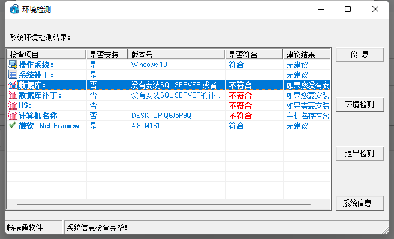
Task: Click the Windows 10 version cell
Action: [149, 65]
